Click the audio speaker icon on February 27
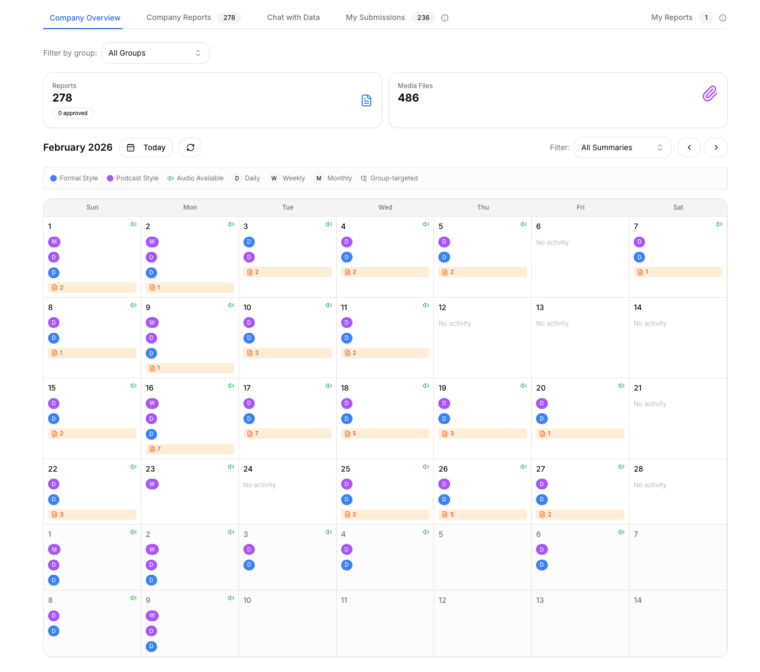The width and height of the screenshot is (760, 672). pos(621,467)
